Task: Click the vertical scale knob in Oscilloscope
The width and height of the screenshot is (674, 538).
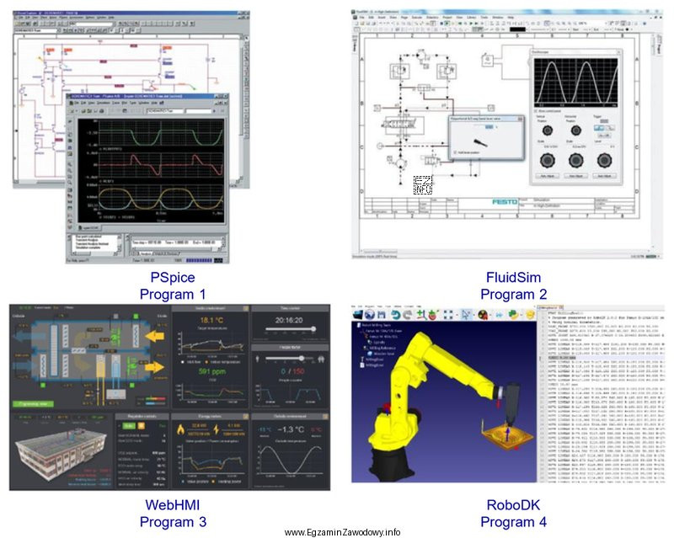Action: tap(547, 160)
